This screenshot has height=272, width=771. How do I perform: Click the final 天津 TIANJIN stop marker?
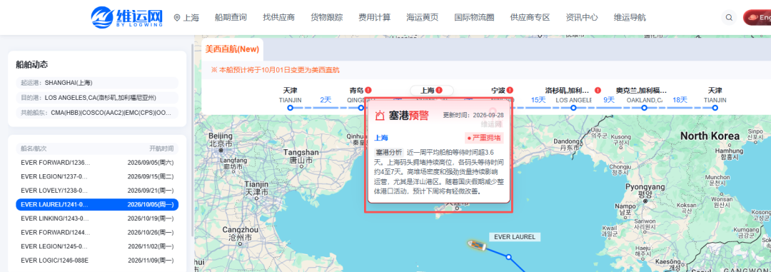715,108
